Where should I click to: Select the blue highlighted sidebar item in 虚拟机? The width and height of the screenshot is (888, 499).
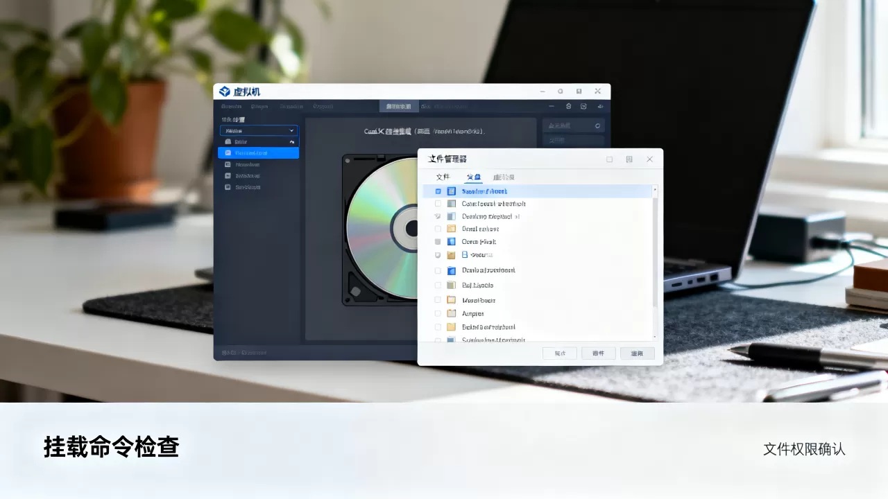click(258, 152)
